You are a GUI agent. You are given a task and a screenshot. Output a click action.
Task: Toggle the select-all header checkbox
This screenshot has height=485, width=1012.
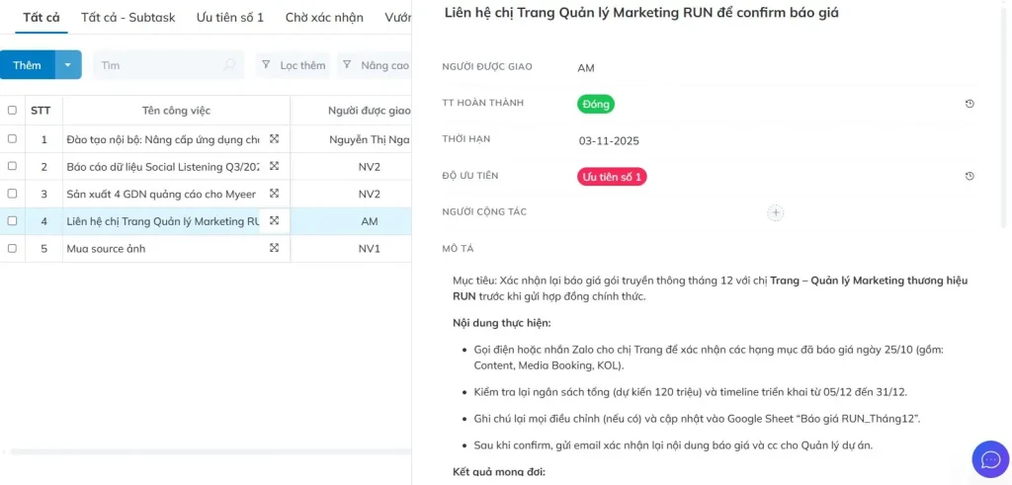(x=12, y=111)
